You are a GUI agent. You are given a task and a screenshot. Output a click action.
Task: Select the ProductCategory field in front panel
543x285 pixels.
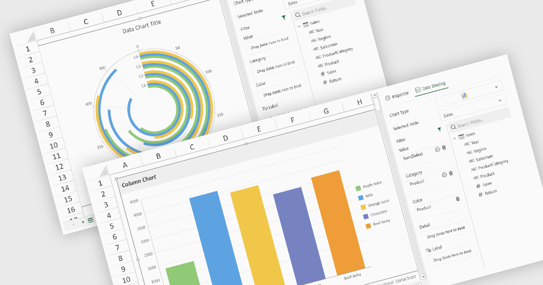(490, 165)
